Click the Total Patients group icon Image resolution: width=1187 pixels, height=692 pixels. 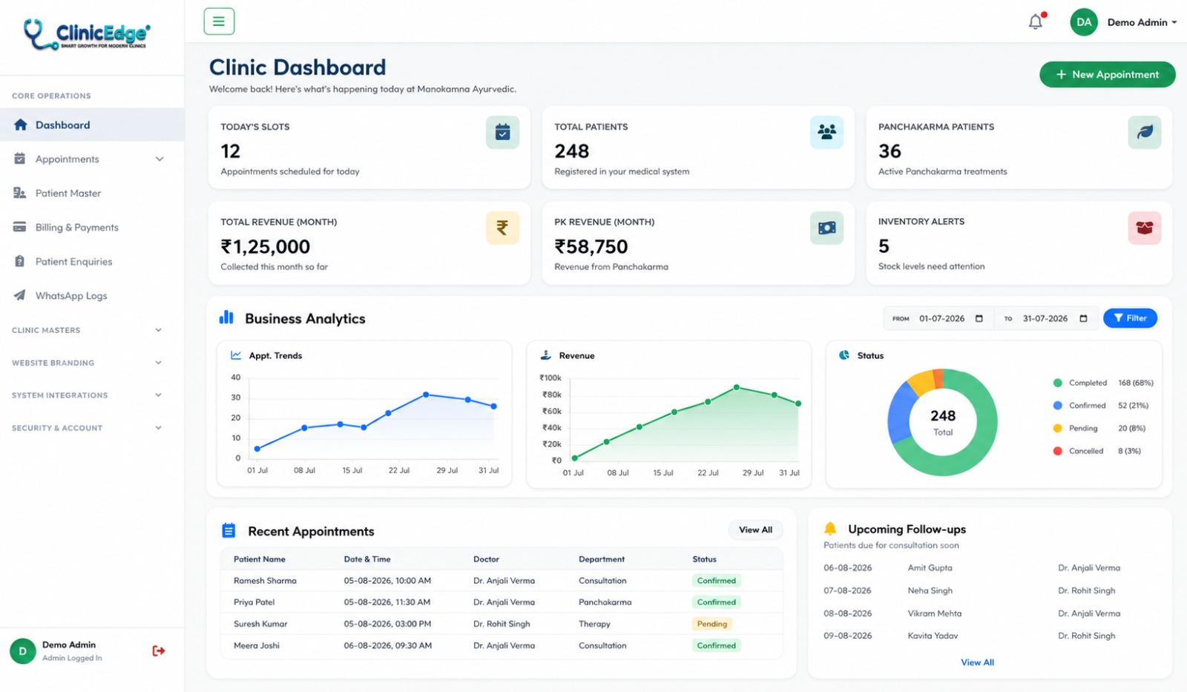coord(826,132)
